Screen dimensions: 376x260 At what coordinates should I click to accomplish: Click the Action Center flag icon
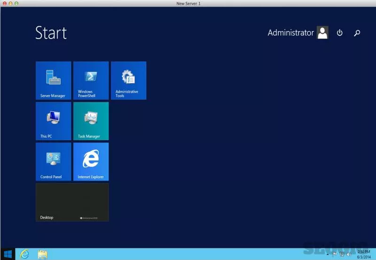(x=335, y=254)
